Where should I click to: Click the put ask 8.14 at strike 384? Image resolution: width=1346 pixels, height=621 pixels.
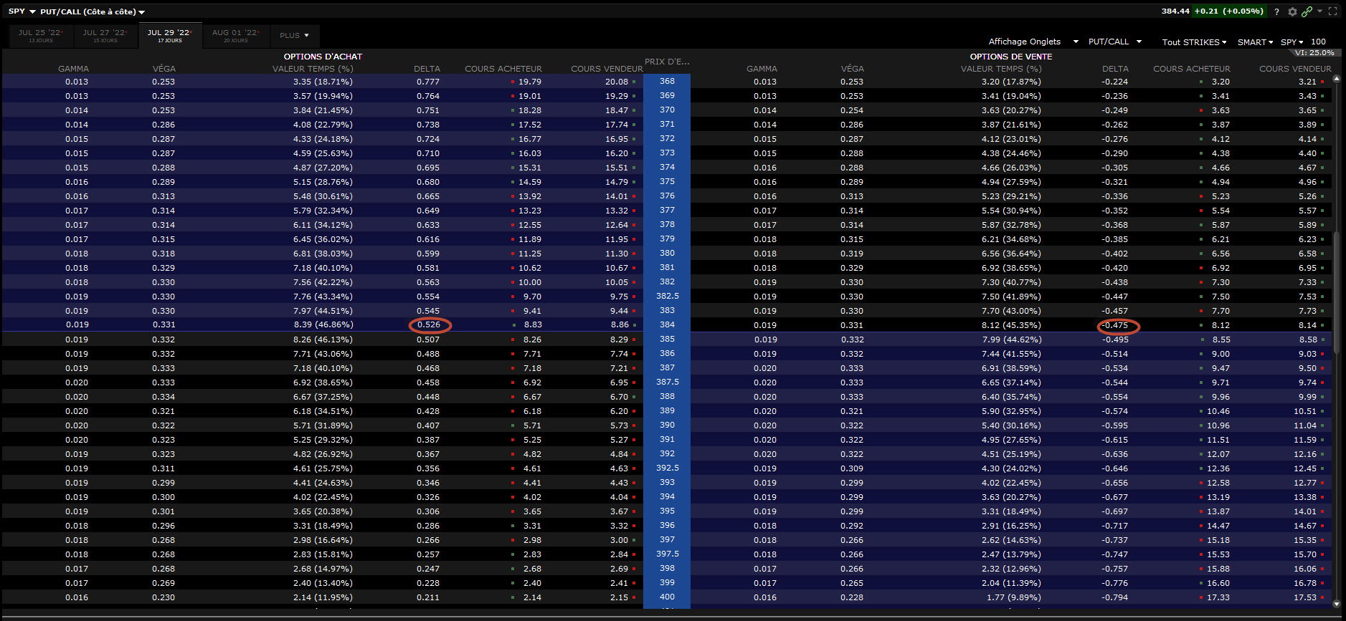coord(1307,325)
